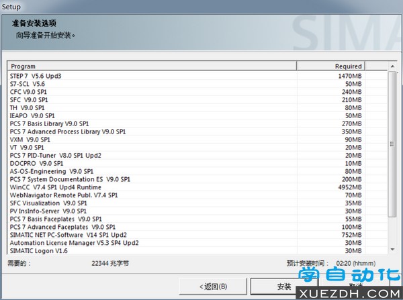Click the 安装 (Install) button

[x=284, y=287]
